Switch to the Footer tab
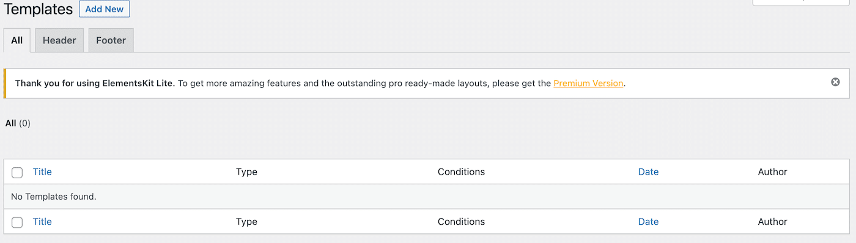Viewport: 856px width, 243px height. tap(111, 40)
